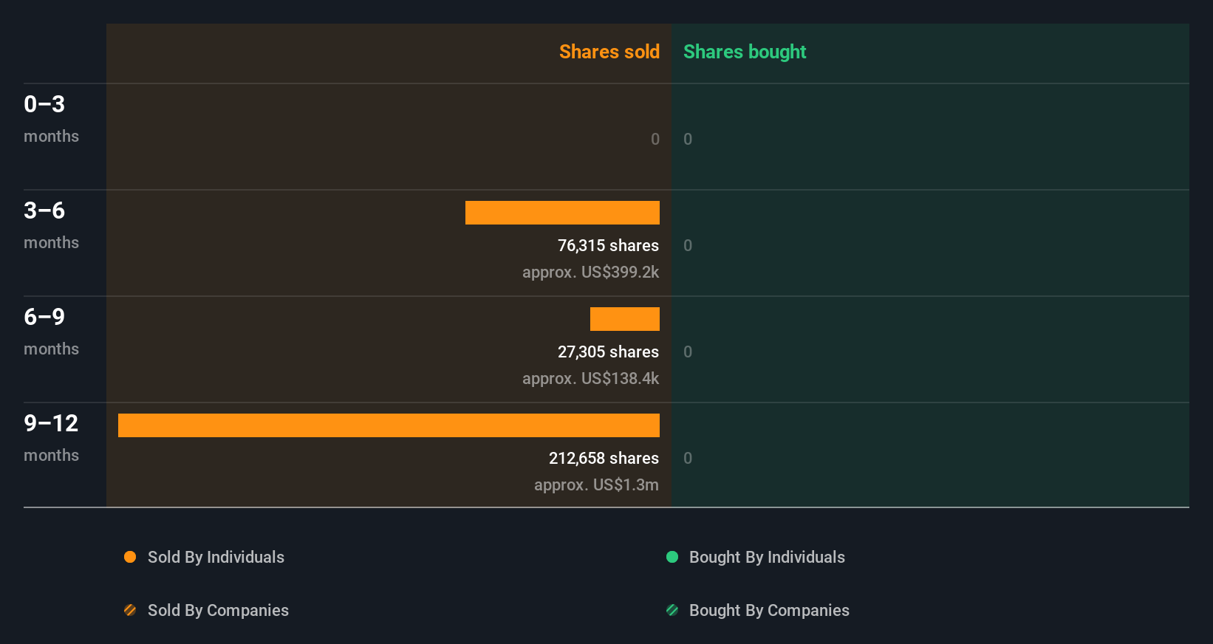Click the shares bought zero in 6–9 months row
The height and width of the screenshot is (644, 1213).
click(688, 352)
